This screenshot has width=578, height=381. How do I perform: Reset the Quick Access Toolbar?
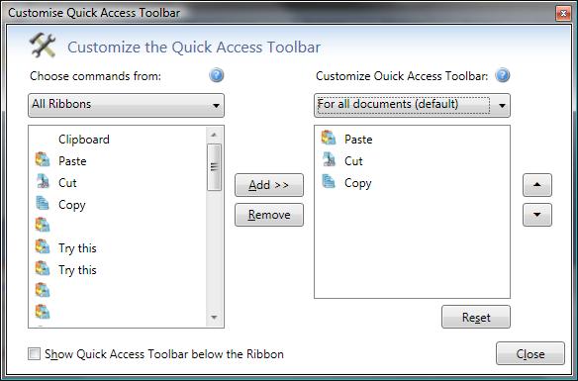(x=476, y=317)
